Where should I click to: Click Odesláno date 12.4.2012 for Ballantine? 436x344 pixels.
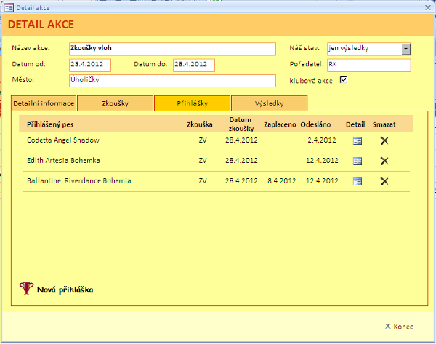322,181
